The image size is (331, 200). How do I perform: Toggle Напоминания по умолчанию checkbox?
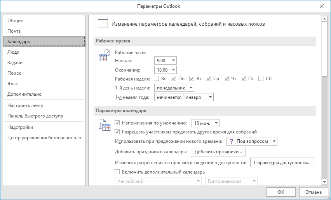click(117, 123)
